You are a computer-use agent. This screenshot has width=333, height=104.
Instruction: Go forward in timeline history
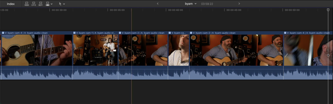coord(239,4)
